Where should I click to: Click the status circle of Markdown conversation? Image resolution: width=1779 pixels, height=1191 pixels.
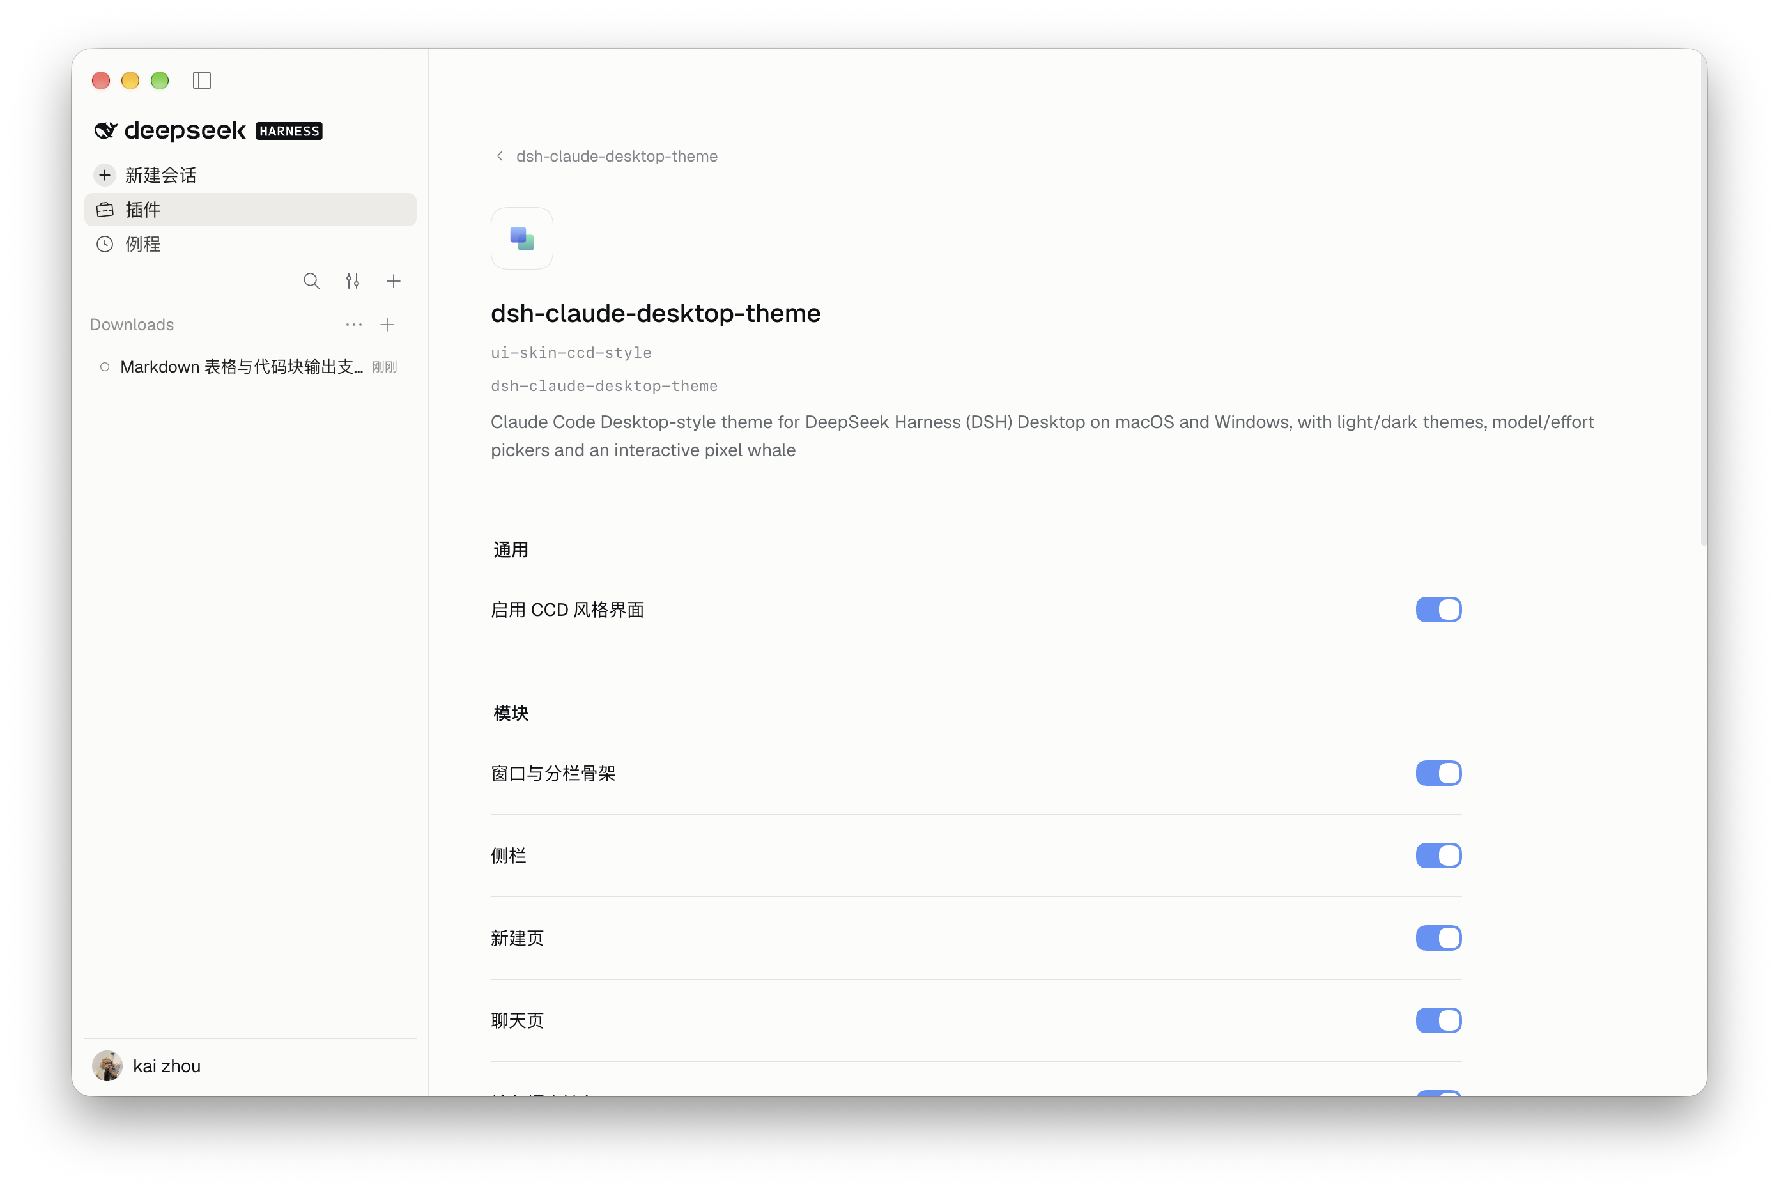coord(105,367)
